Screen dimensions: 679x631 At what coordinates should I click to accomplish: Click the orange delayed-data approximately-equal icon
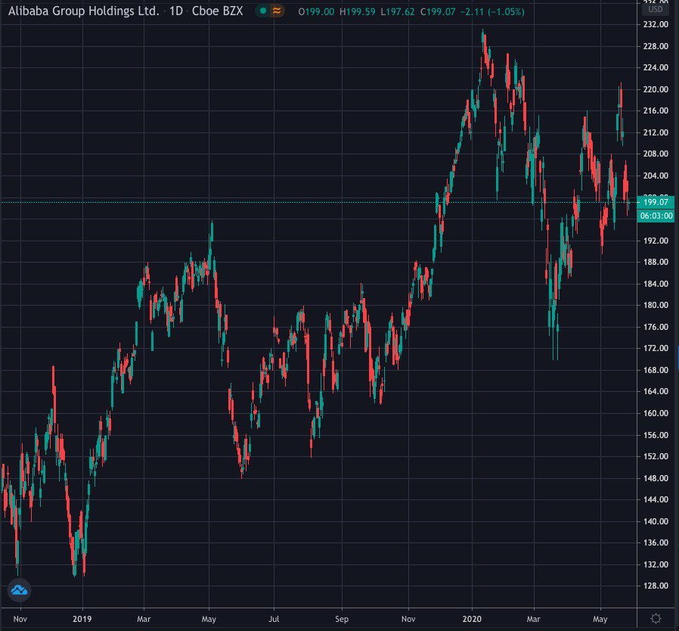pyautogui.click(x=277, y=11)
